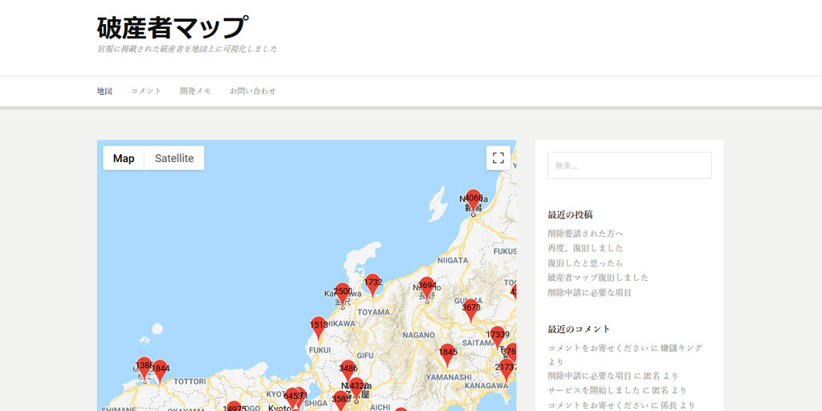Select the red pin numbered 3486
This screenshot has width=822, height=411.
(x=348, y=370)
